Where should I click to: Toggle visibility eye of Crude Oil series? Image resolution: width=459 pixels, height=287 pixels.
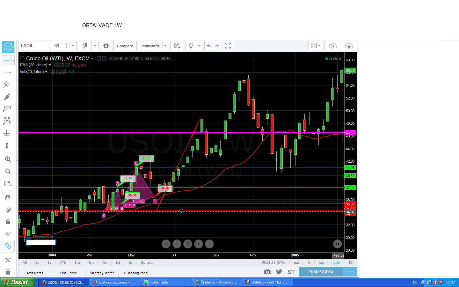(x=99, y=58)
